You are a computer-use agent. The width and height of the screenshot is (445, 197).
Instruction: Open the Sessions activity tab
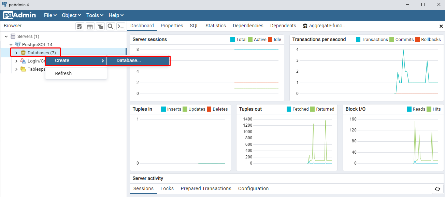[143, 188]
